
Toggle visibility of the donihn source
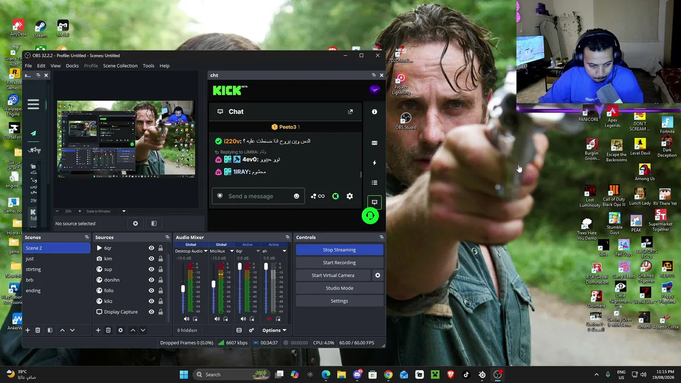click(x=151, y=280)
